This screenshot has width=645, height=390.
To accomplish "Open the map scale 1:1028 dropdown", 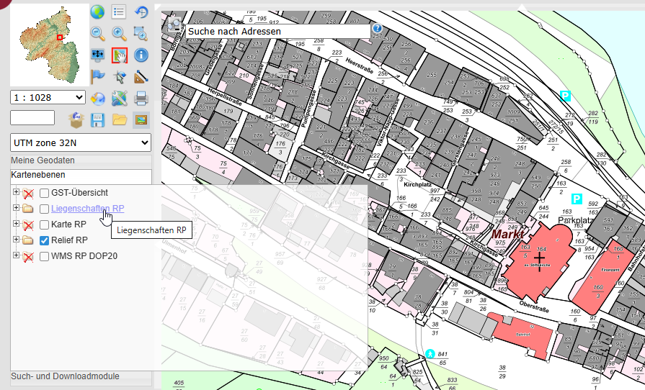I will (x=48, y=96).
